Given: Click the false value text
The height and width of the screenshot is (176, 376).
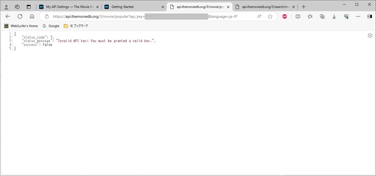Looking at the screenshot, I should click(x=47, y=45).
